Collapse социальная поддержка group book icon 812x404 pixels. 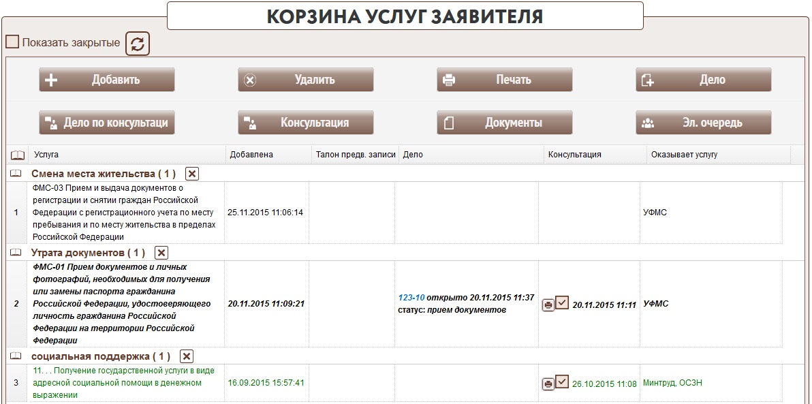click(16, 356)
